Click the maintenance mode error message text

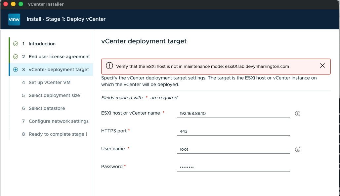[202, 67]
